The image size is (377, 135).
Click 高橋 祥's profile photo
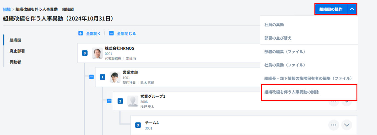(x=97, y=53)
